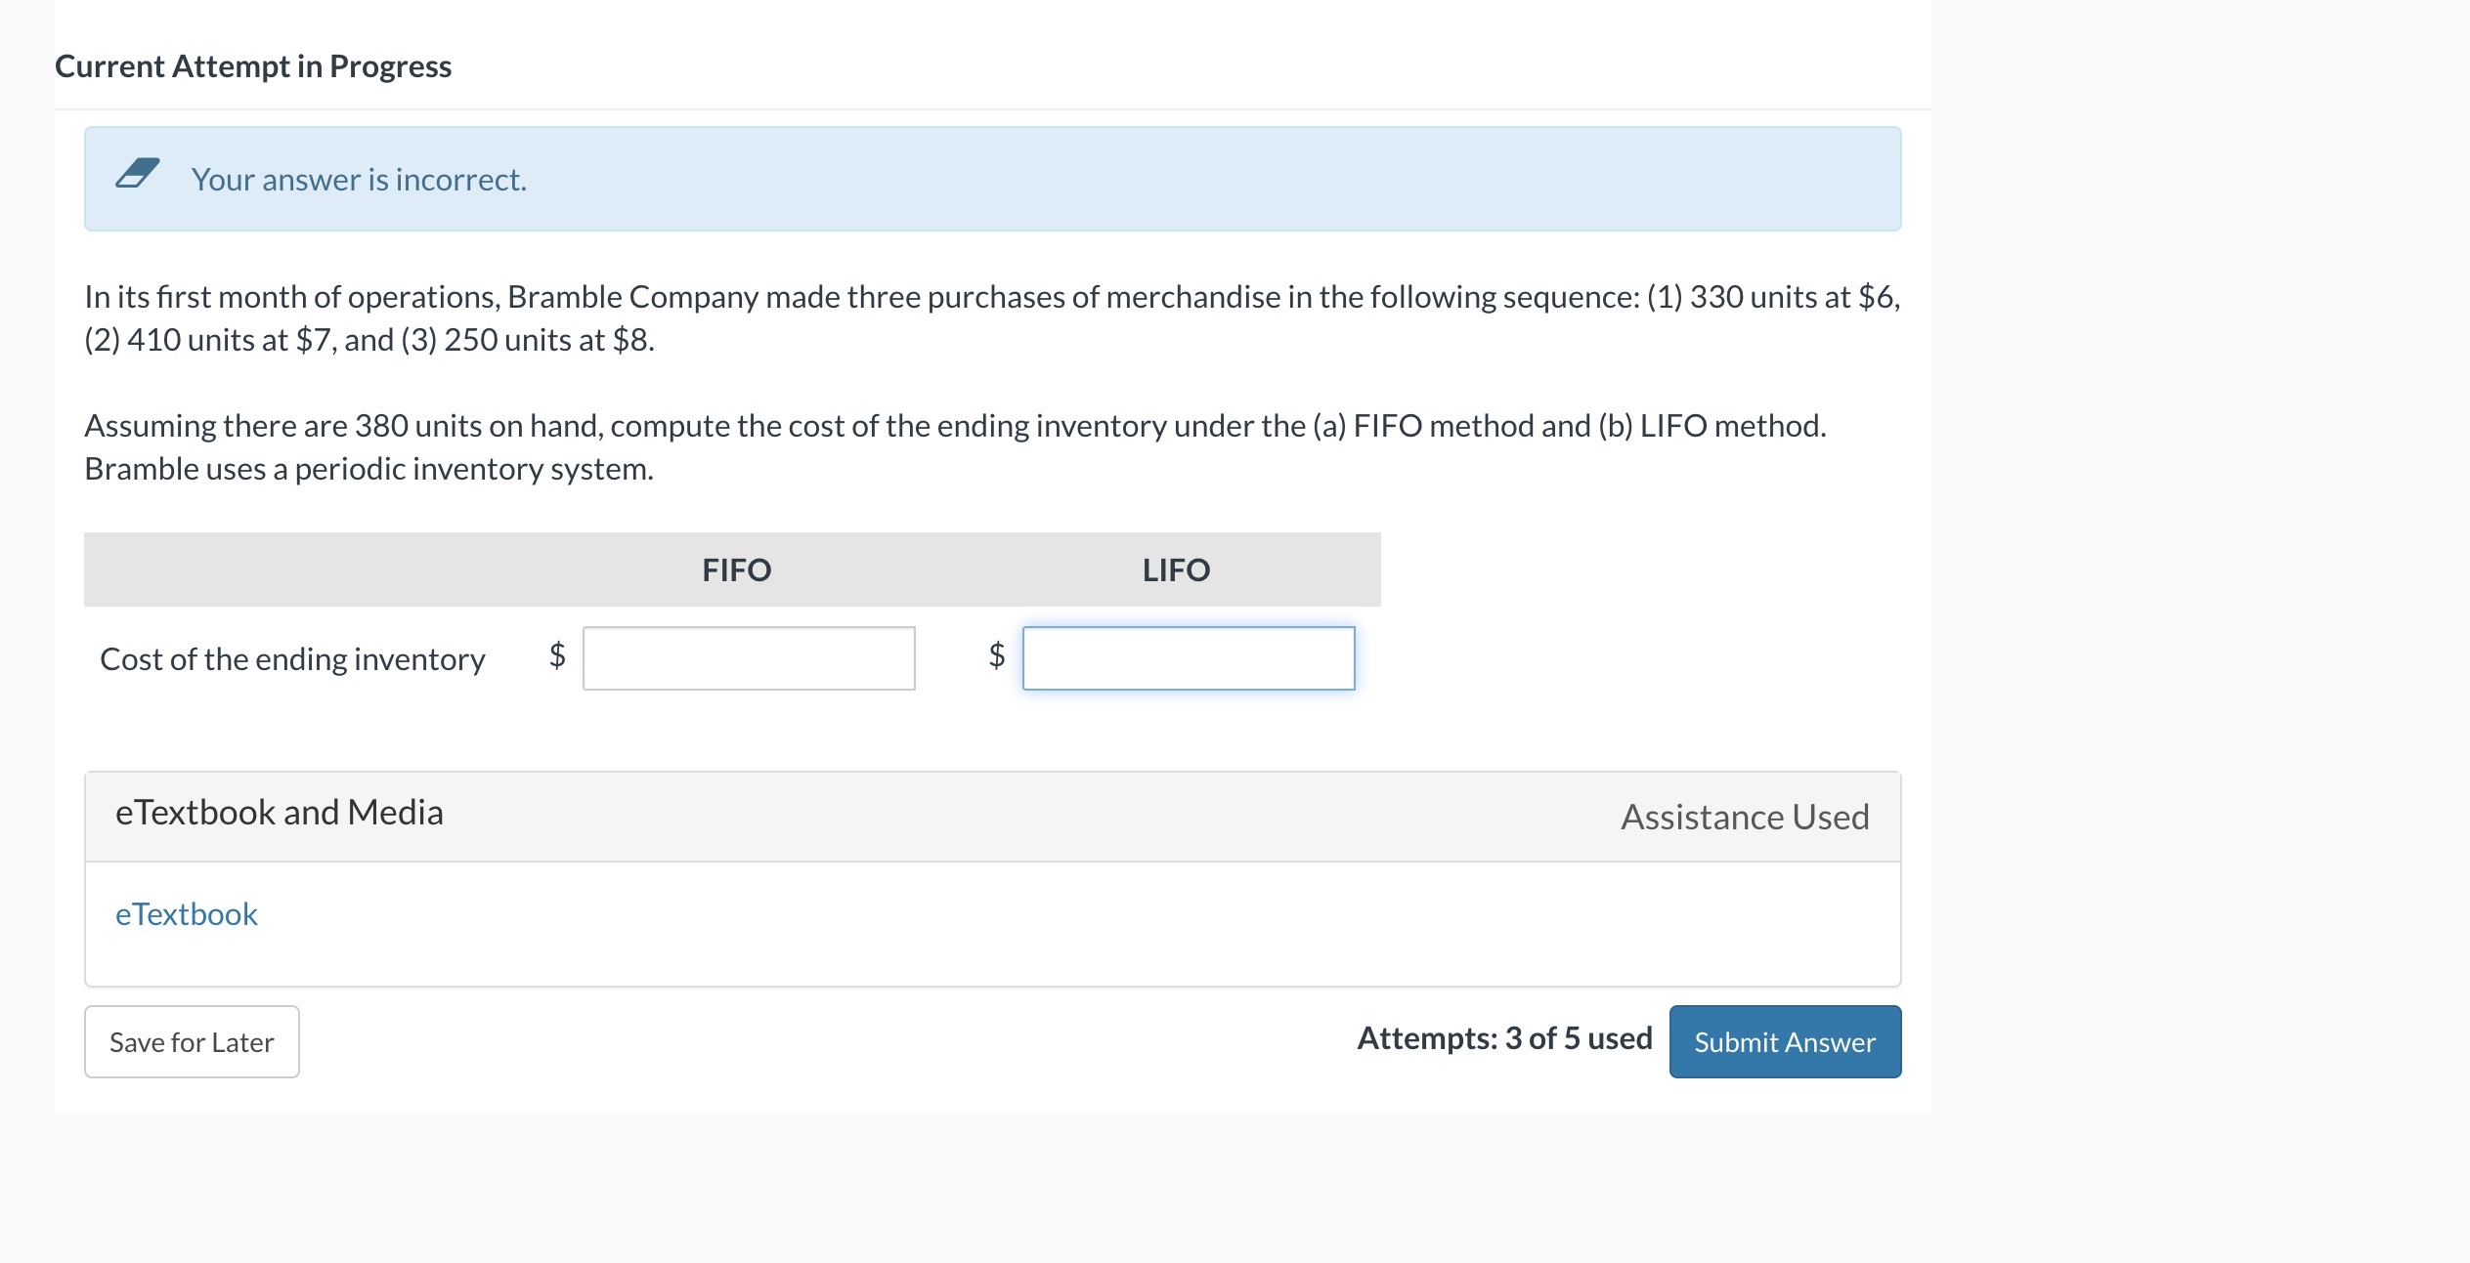The height and width of the screenshot is (1263, 2470).
Task: Select the FIFO column header
Action: [736, 569]
